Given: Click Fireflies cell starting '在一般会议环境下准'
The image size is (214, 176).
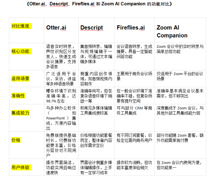Looking at the screenshot, I should pos(134,96).
